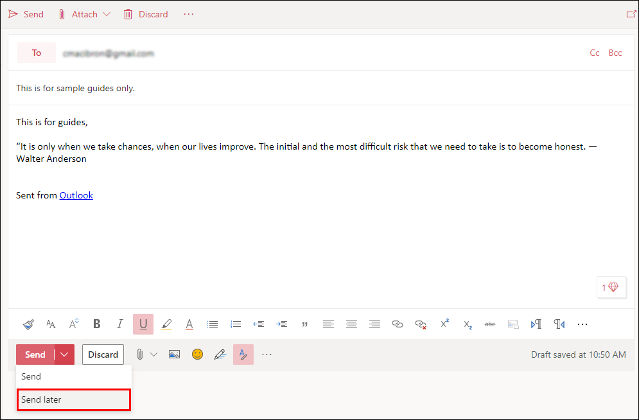This screenshot has width=639, height=420.
Task: Toggle strikethrough formatting
Action: 490,324
